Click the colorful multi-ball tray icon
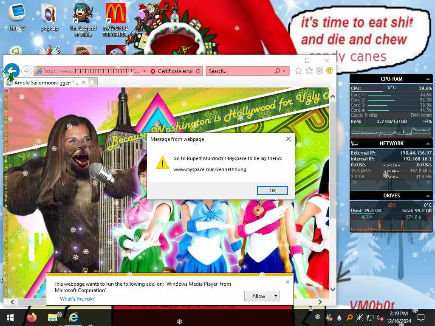Screen dimensions: 435x326 [x=329, y=318]
